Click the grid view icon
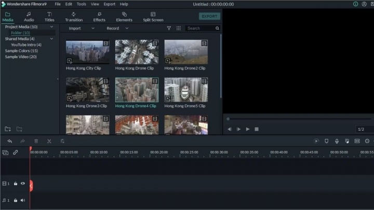Viewport: 374px width, 210px height. click(x=178, y=29)
